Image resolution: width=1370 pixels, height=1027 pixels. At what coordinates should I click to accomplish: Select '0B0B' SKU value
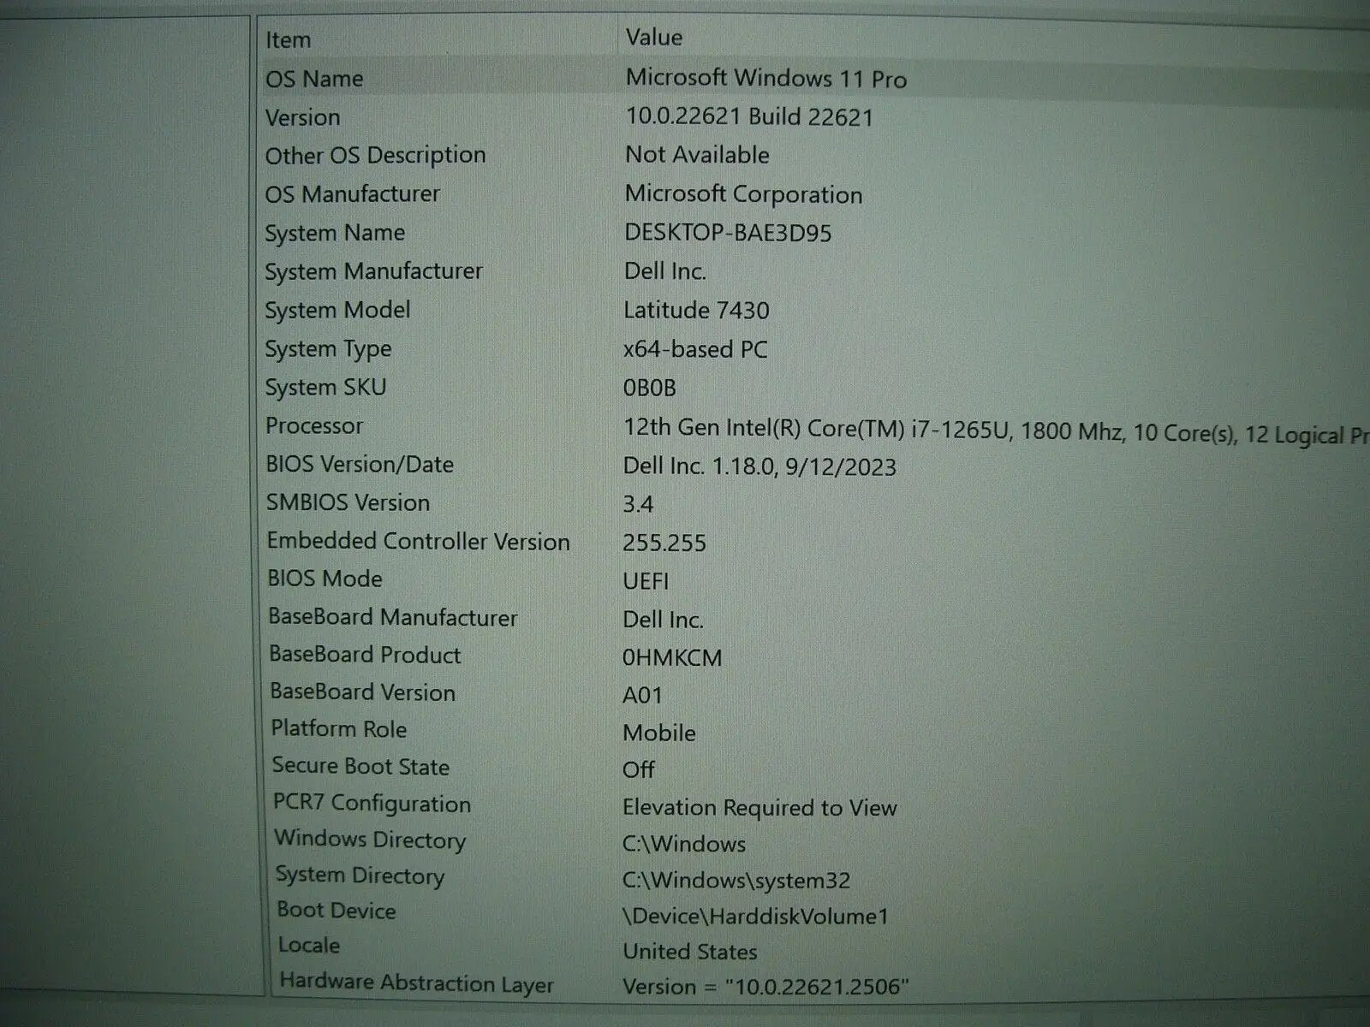click(650, 388)
